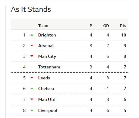Click the Pts column header
The height and width of the screenshot is (118, 139).
click(123, 26)
